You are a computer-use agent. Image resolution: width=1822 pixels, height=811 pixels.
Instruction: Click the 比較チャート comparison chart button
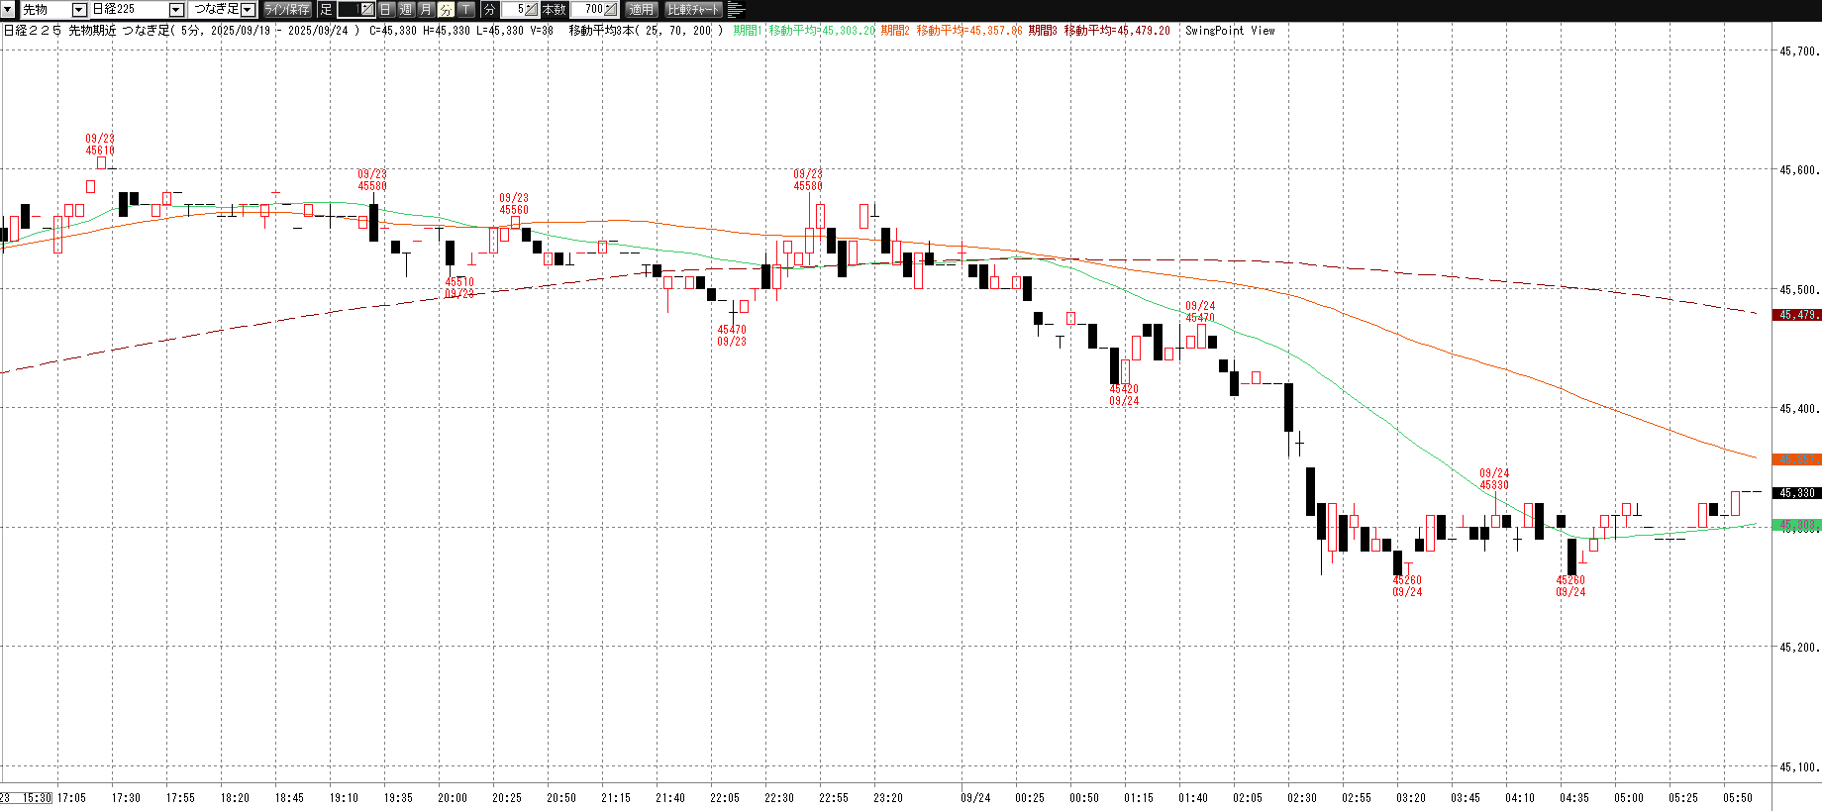[693, 9]
